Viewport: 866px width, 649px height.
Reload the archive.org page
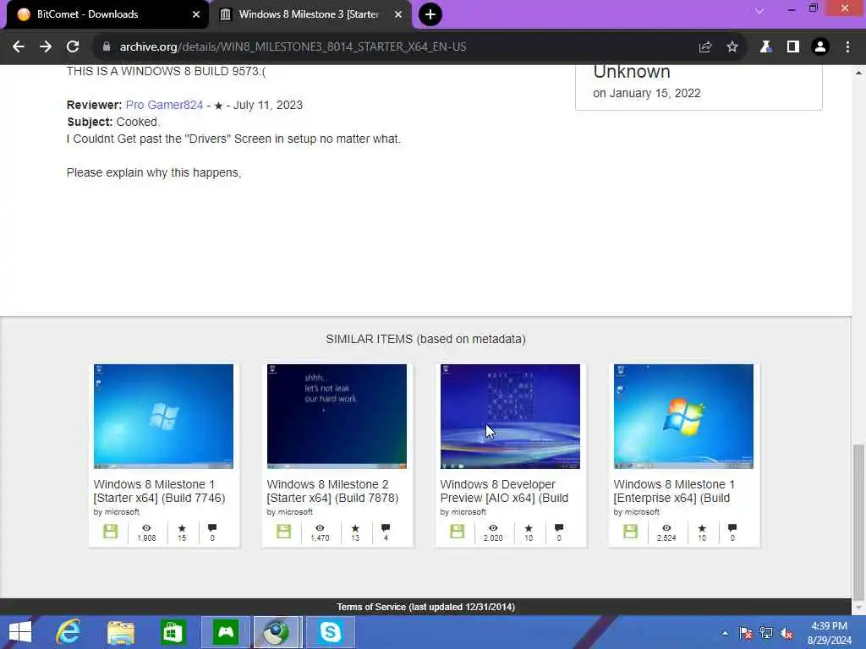(x=73, y=47)
